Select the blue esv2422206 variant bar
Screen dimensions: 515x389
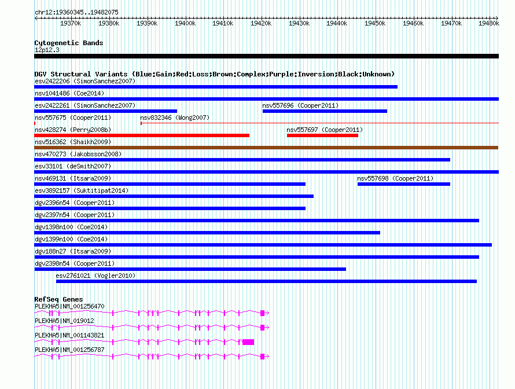(216, 87)
